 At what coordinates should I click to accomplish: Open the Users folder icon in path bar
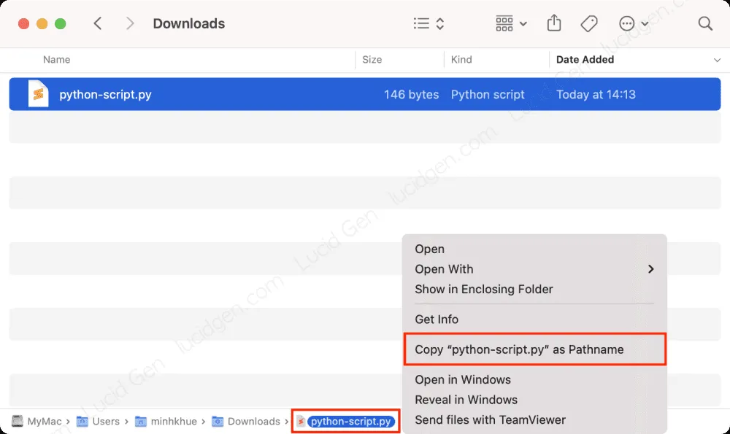pyautogui.click(x=82, y=421)
